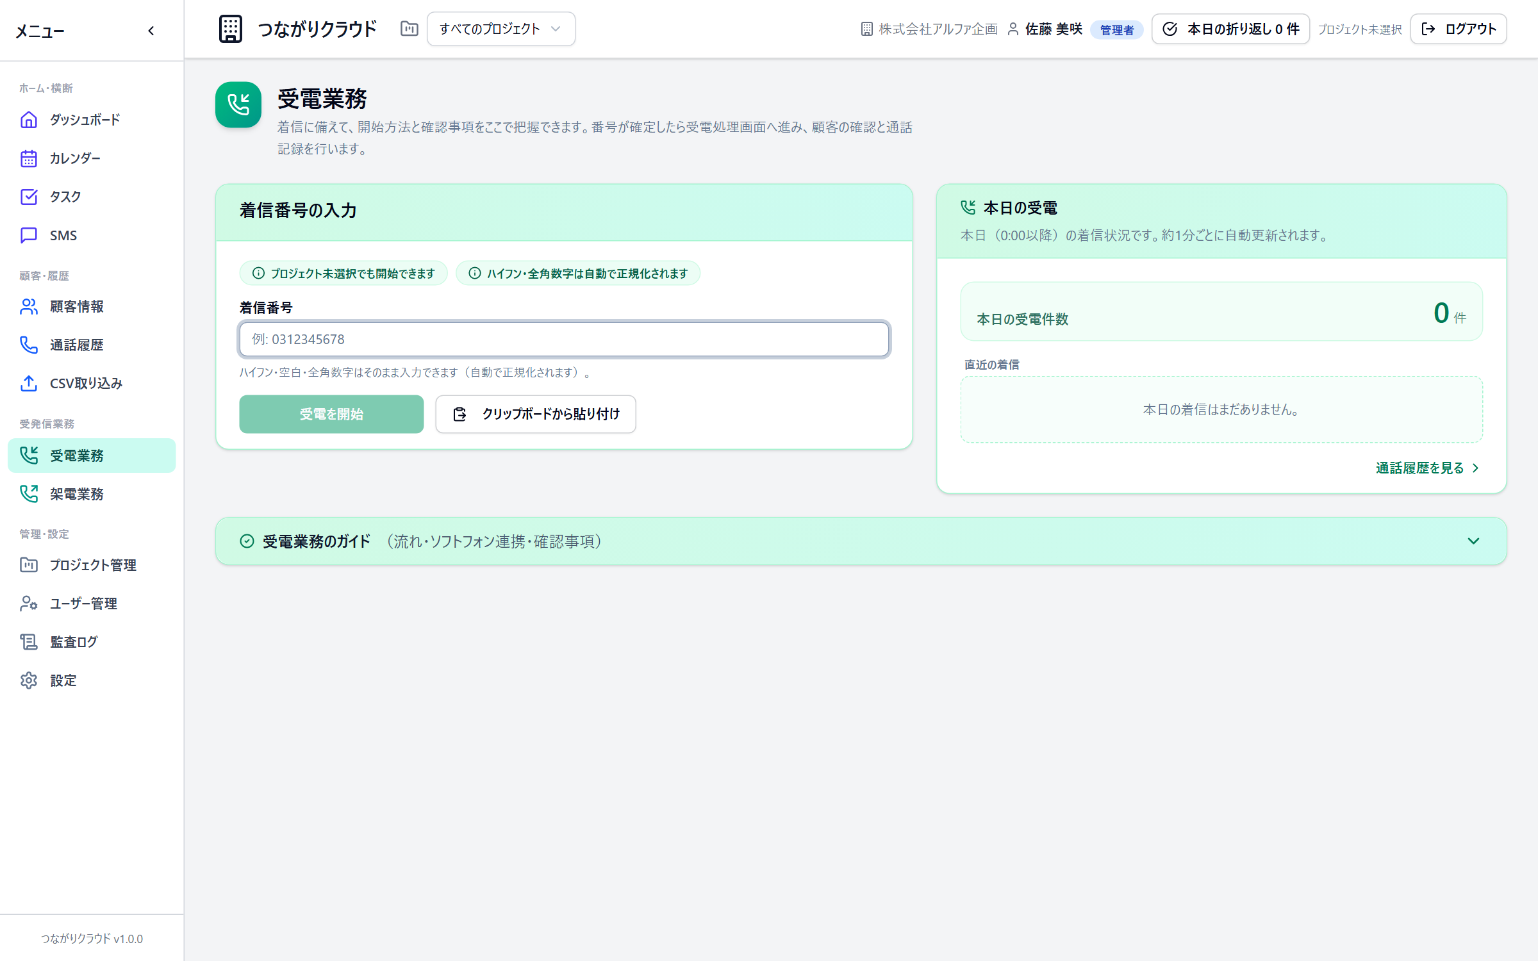Click the user icon beside 佐藤 美咲
This screenshot has width=1538, height=961.
coord(1013,29)
